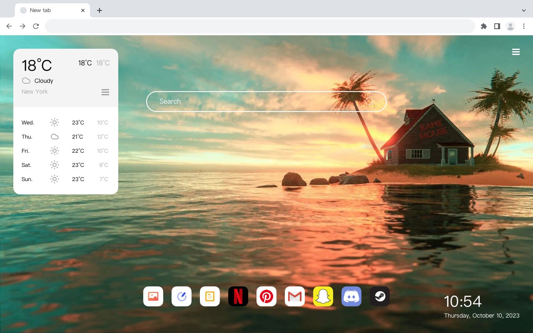Click the 10:54 clock display

(x=463, y=301)
